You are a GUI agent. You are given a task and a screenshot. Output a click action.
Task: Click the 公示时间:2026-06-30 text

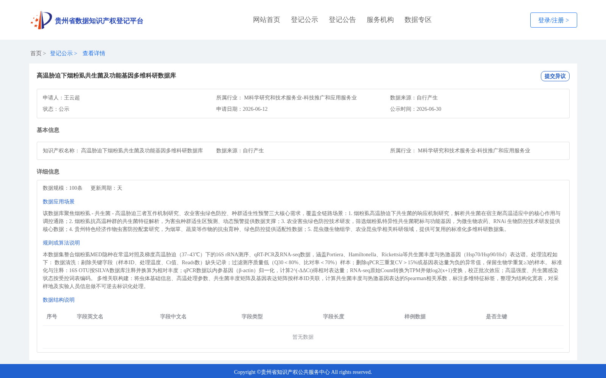tap(415, 109)
